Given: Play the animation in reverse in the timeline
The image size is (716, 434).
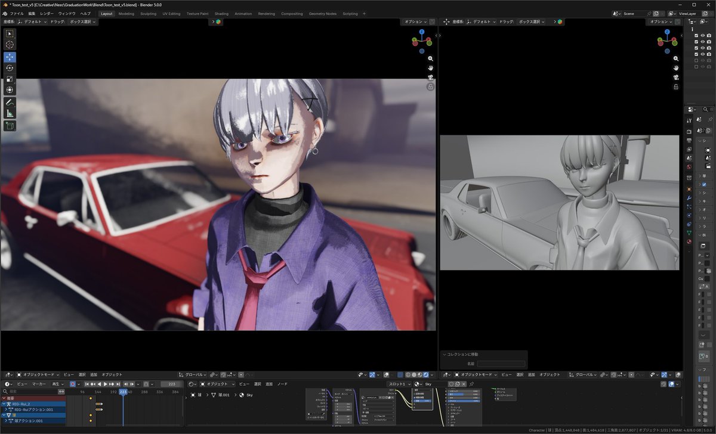Looking at the screenshot, I should pyautogui.click(x=99, y=385).
